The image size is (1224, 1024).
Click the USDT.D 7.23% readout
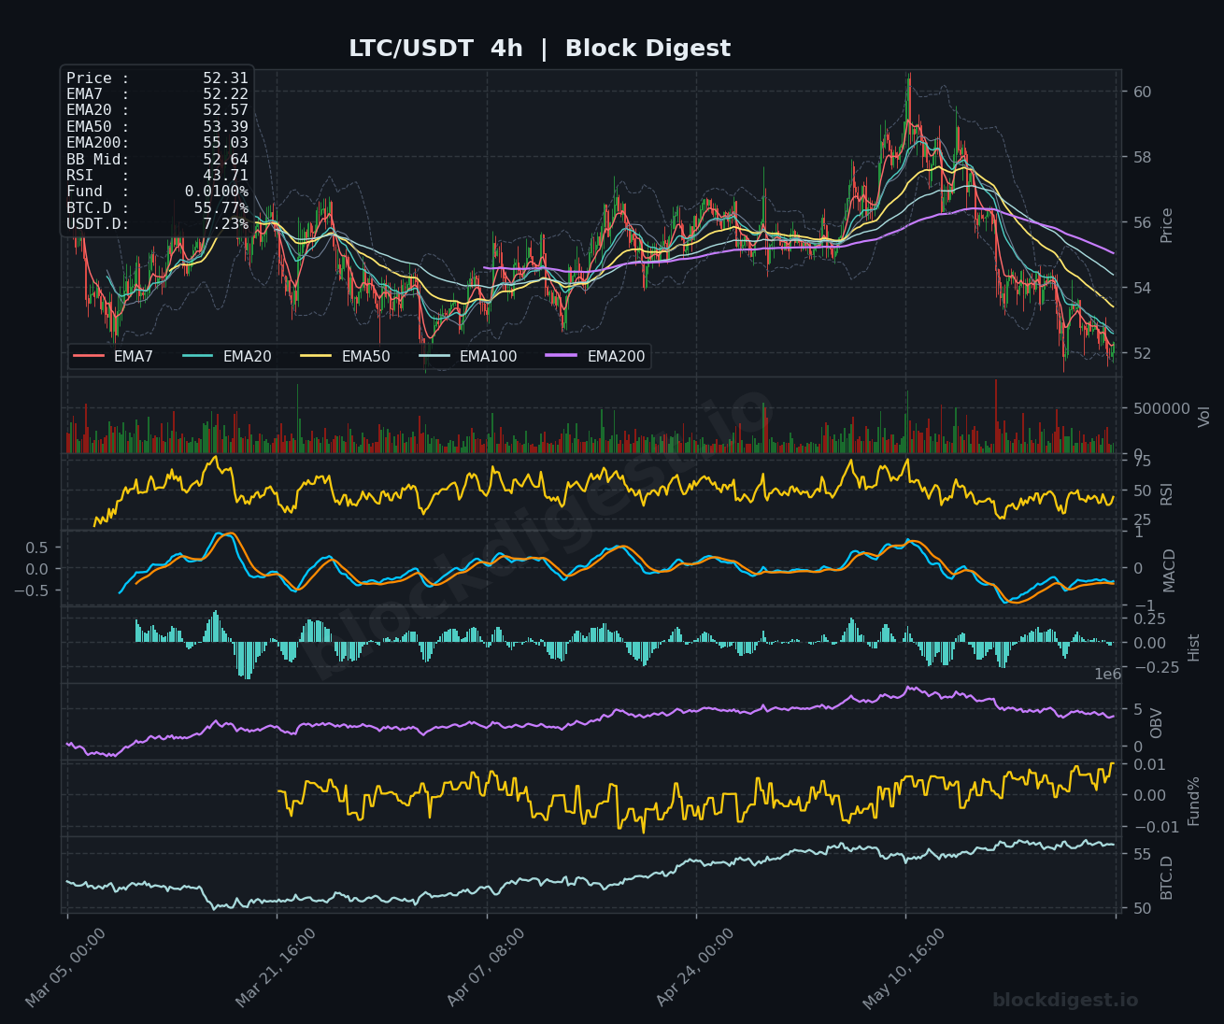157,224
